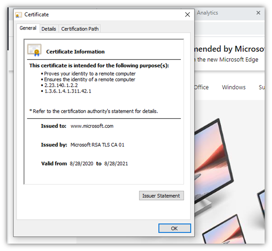Image resolution: width=272 pixels, height=251 pixels.
Task: Open the Office menu on the Microsoft page
Action: point(201,87)
